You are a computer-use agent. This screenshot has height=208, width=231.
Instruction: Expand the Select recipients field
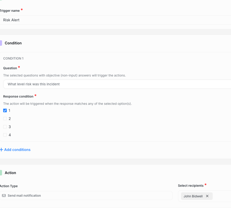pyautogui.click(x=204, y=196)
